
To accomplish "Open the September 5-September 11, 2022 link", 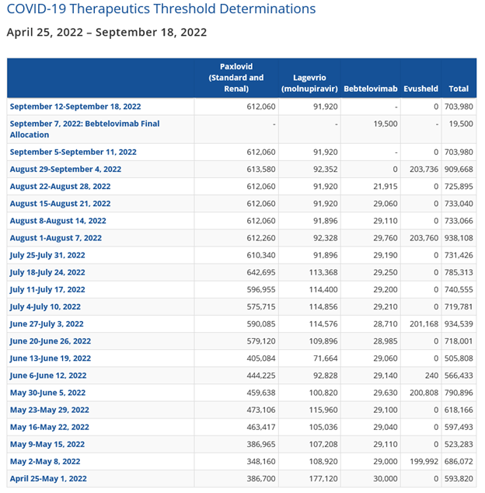I will (73, 152).
